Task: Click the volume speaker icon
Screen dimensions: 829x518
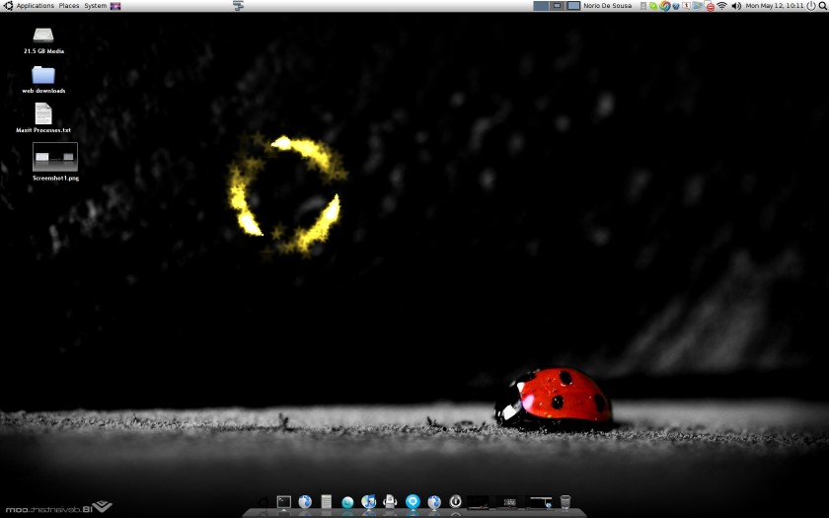Action: (736, 6)
